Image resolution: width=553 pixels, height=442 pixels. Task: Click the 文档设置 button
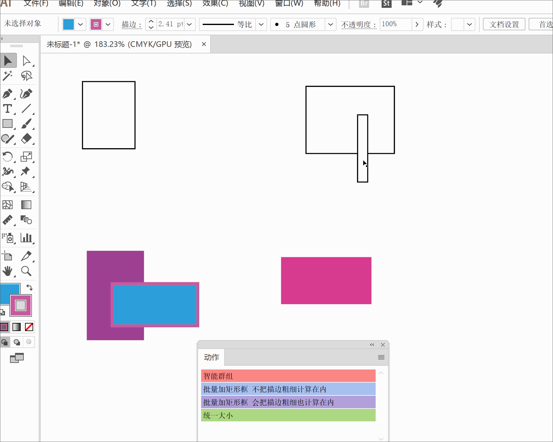coord(504,24)
